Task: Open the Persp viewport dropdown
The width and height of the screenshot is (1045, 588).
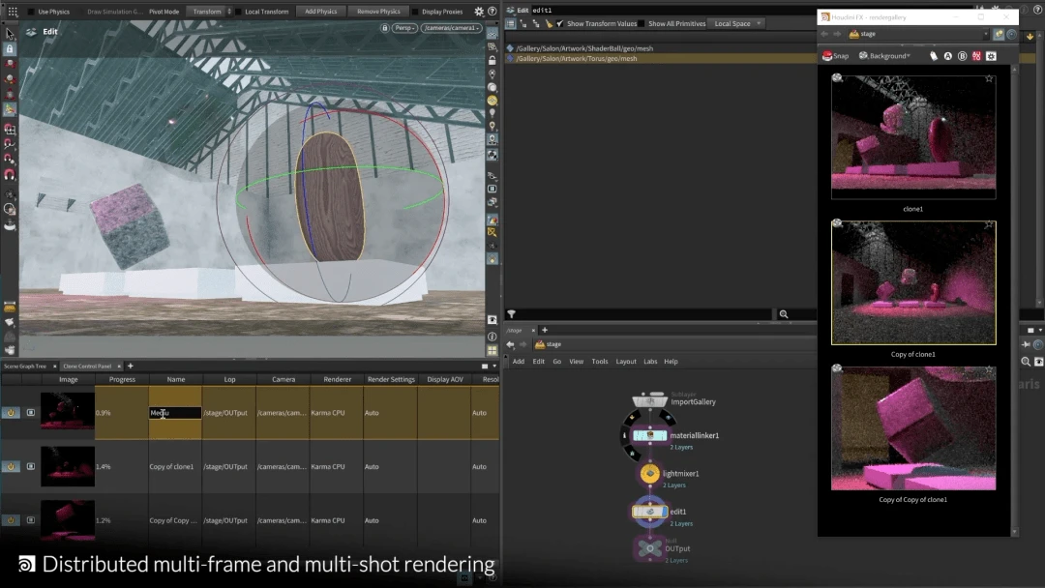Action: click(x=404, y=28)
